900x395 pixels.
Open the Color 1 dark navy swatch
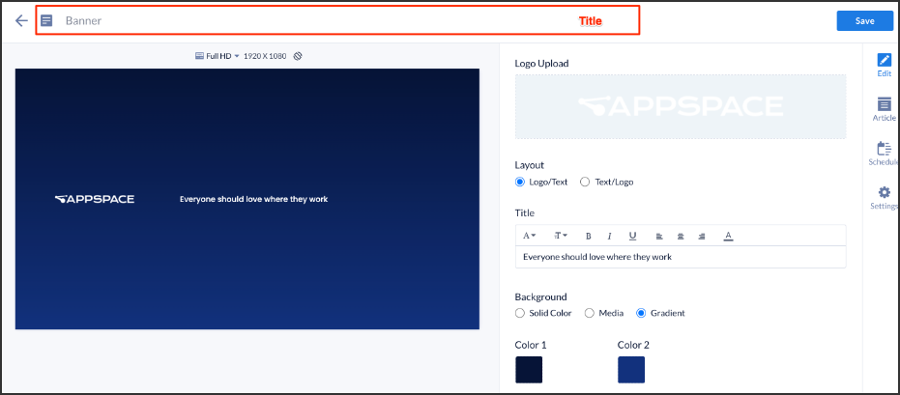tap(529, 370)
